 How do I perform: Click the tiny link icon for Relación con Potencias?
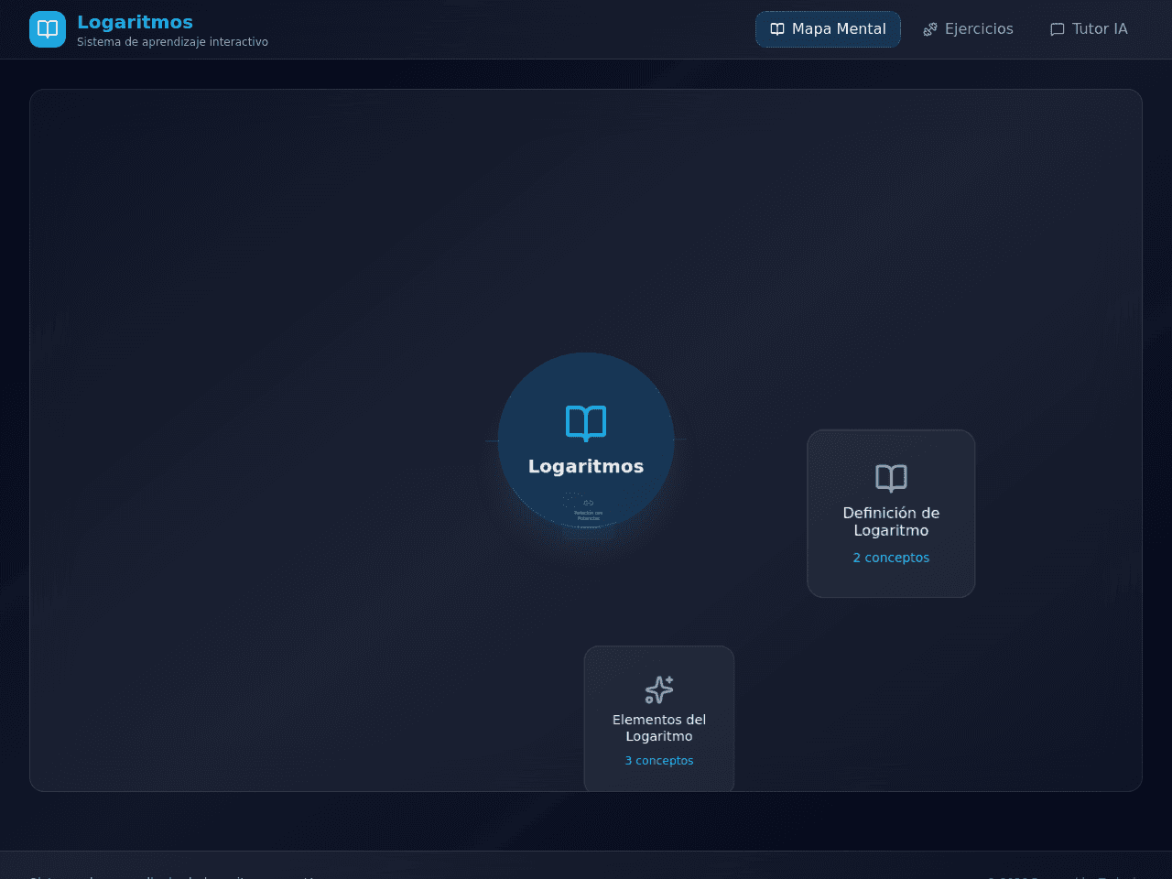(x=589, y=503)
